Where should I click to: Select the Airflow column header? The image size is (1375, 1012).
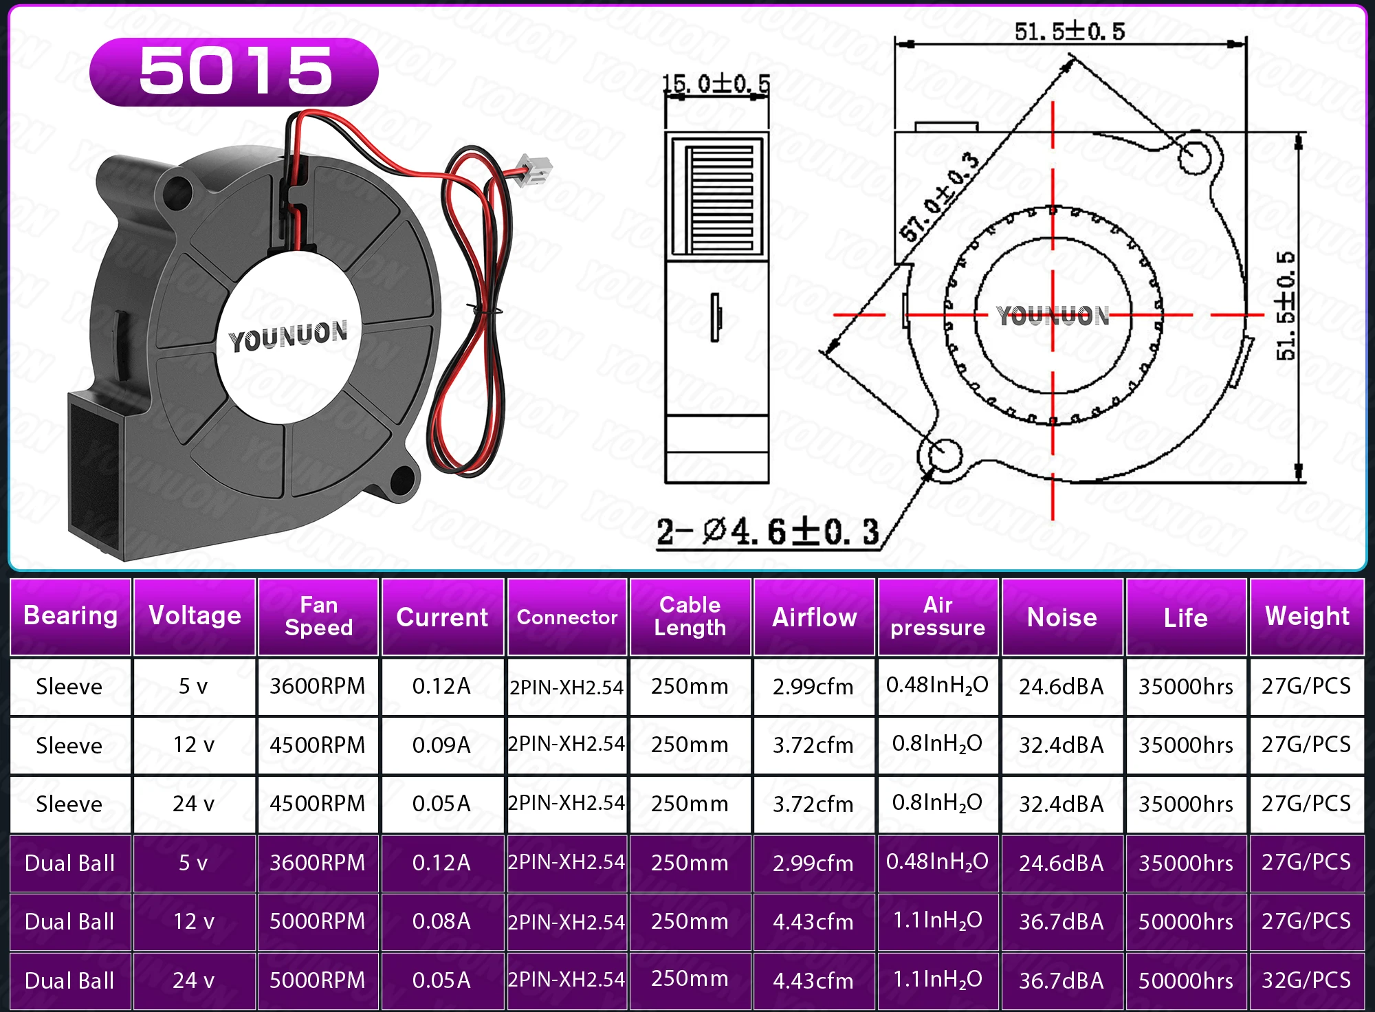(x=814, y=617)
